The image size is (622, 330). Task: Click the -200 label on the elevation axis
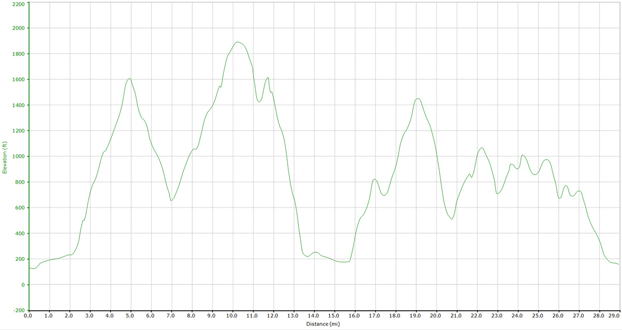click(17, 310)
